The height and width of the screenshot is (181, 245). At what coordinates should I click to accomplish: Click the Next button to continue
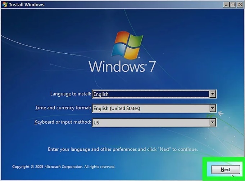[x=226, y=169]
